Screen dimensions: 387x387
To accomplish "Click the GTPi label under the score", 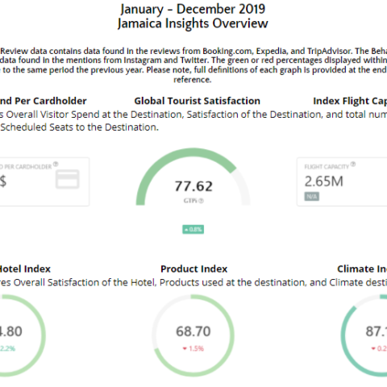I will coord(190,201).
